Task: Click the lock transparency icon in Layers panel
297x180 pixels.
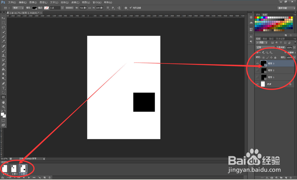Action: pyautogui.click(x=263, y=57)
